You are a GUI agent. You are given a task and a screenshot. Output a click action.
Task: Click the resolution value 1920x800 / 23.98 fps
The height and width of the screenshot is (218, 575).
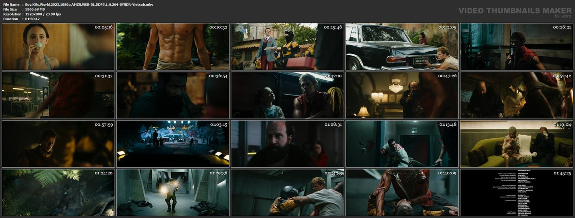(x=43, y=14)
